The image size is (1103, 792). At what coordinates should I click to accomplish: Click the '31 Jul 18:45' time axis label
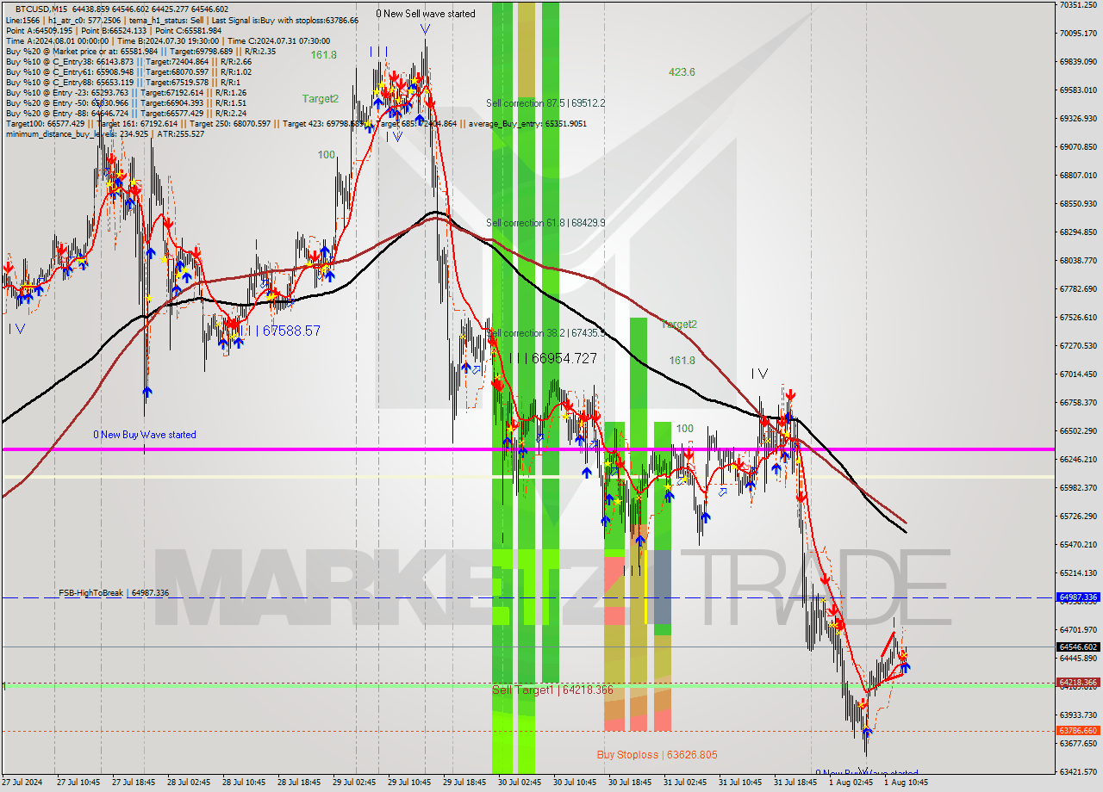pyautogui.click(x=795, y=783)
